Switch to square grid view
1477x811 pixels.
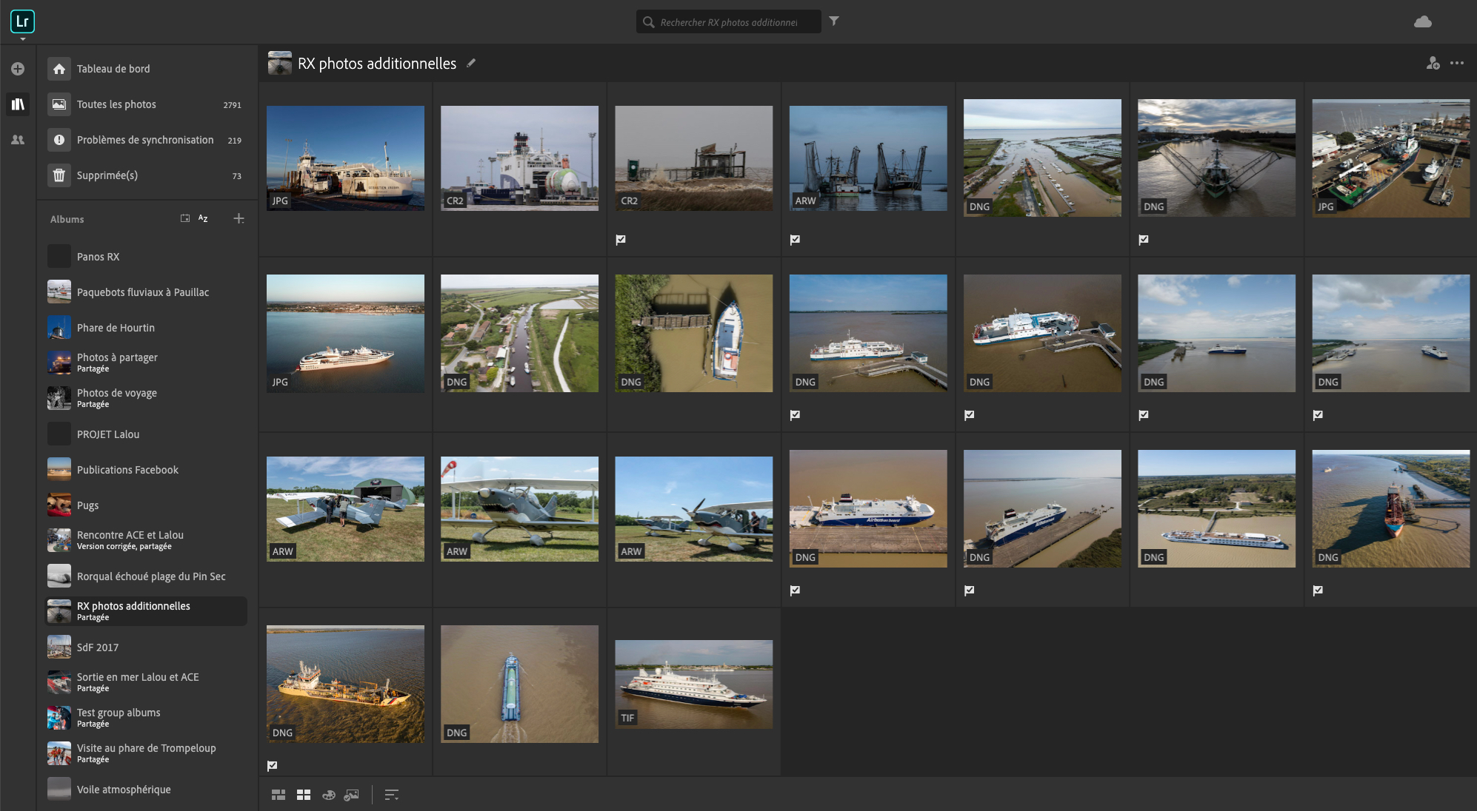304,795
